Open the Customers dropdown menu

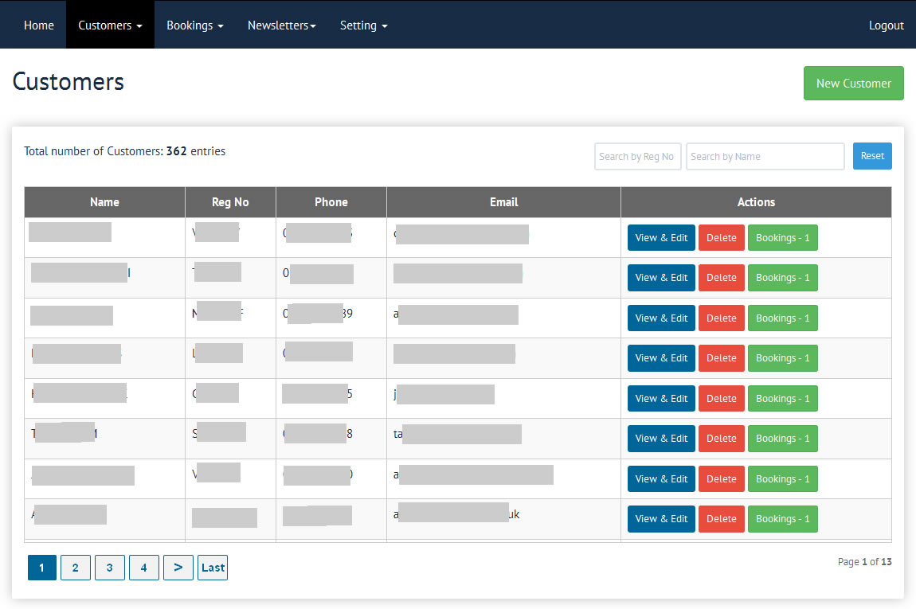(110, 25)
